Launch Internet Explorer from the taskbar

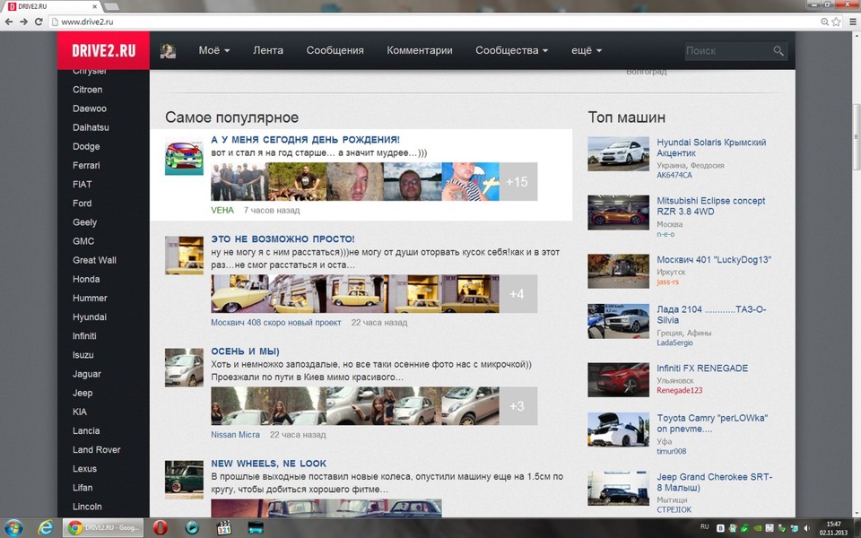[46, 528]
